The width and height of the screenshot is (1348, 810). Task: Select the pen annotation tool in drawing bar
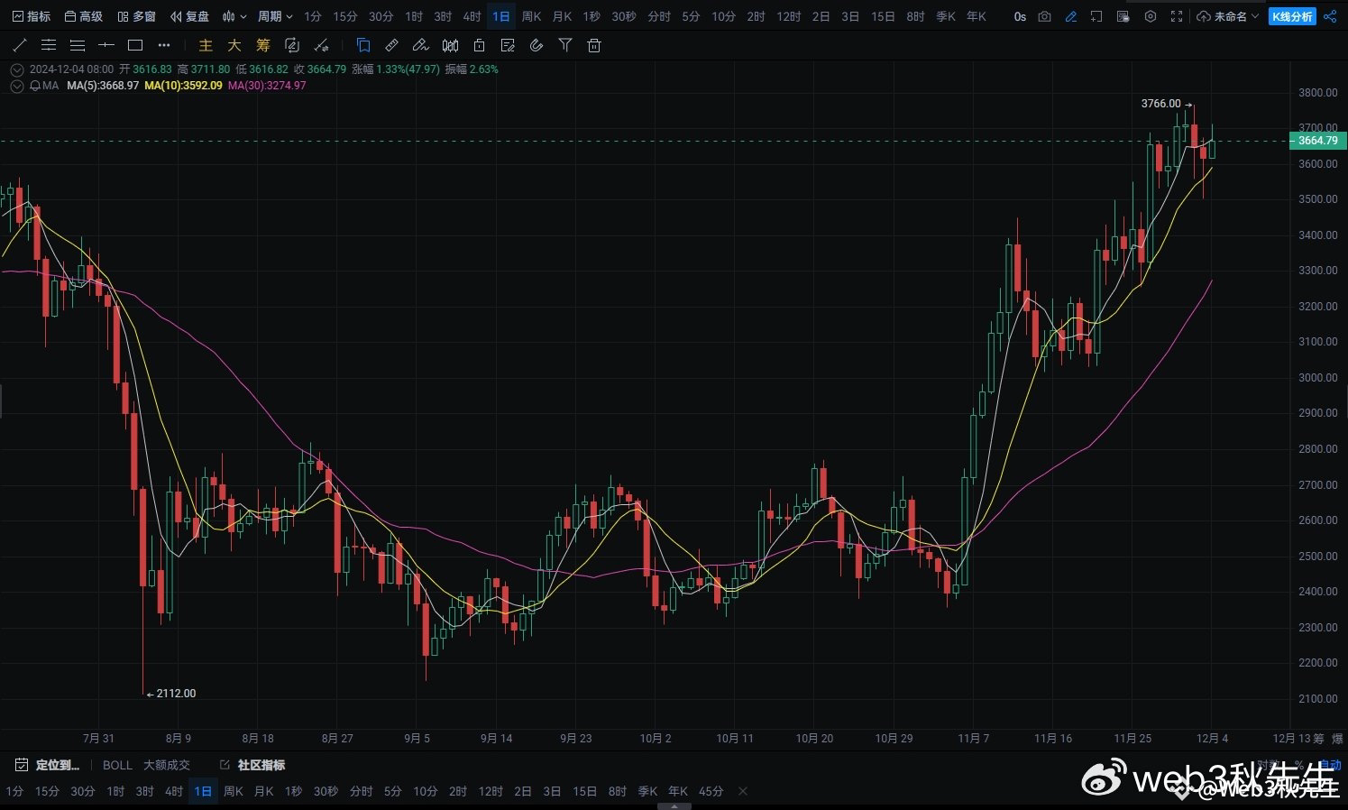click(420, 45)
